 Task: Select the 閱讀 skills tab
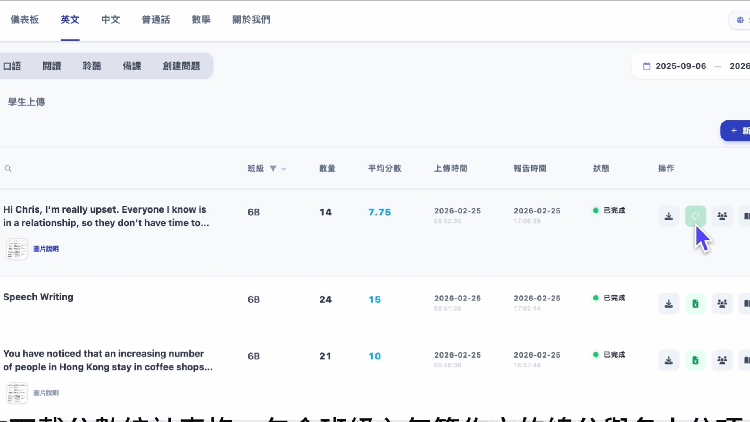coord(52,66)
